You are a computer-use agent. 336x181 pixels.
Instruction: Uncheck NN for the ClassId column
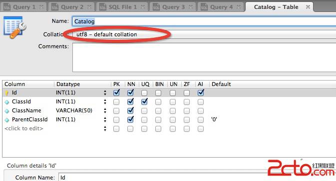click(130, 102)
